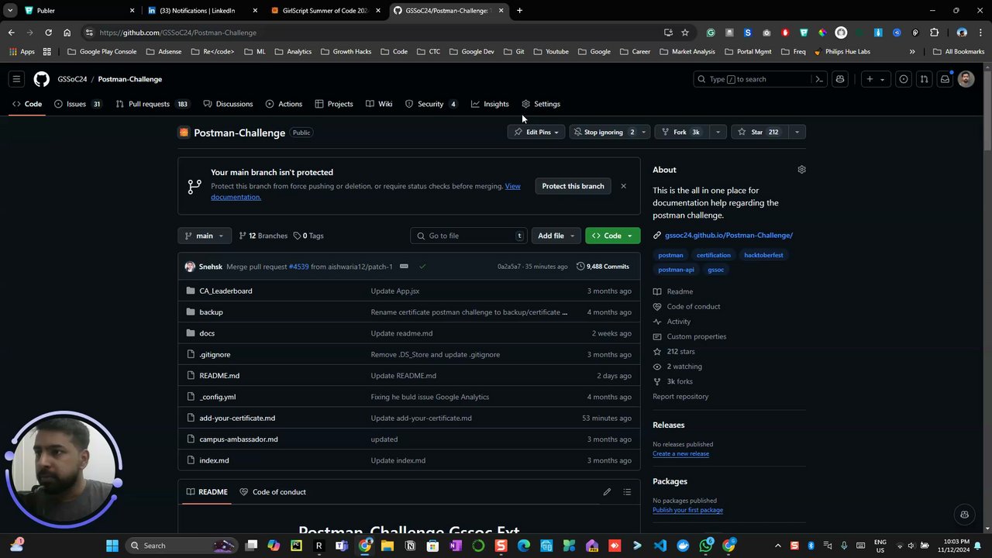
Task: Open the CA_Leaderboard folder
Action: 226,291
